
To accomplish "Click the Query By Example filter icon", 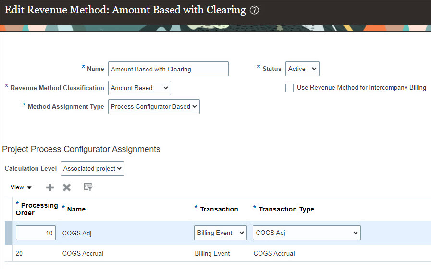I will pyautogui.click(x=88, y=187).
